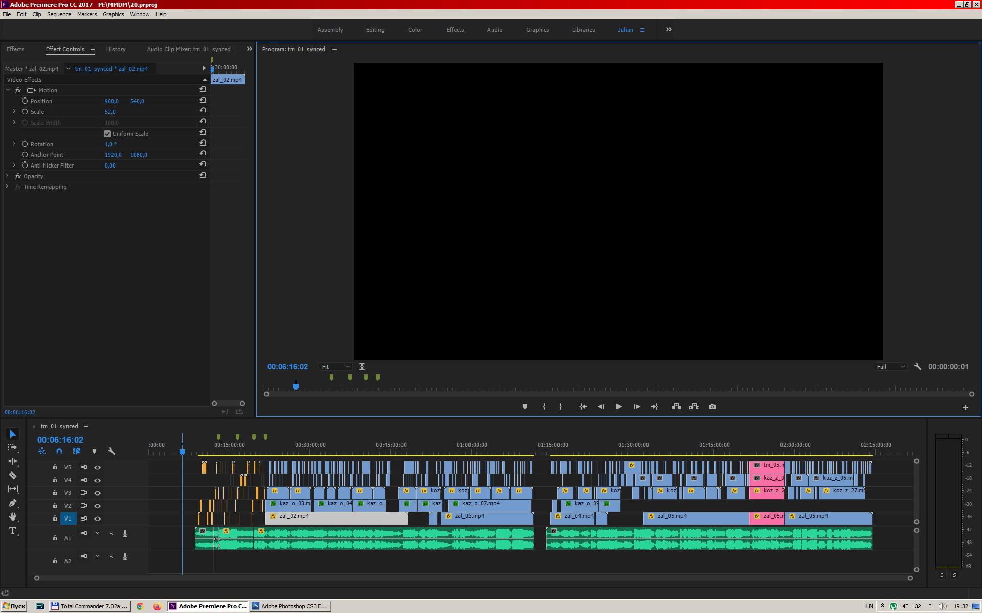Select the Razor tool

[13, 475]
